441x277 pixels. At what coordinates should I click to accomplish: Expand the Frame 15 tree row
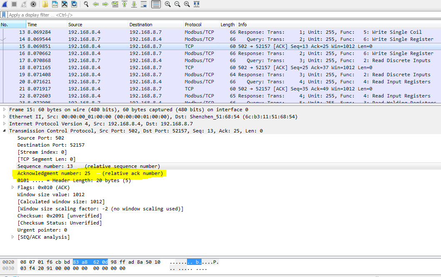coord(4,110)
